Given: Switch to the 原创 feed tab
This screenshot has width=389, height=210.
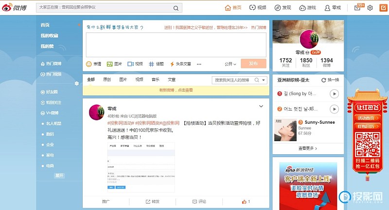Looking at the screenshot, I should click(107, 80).
